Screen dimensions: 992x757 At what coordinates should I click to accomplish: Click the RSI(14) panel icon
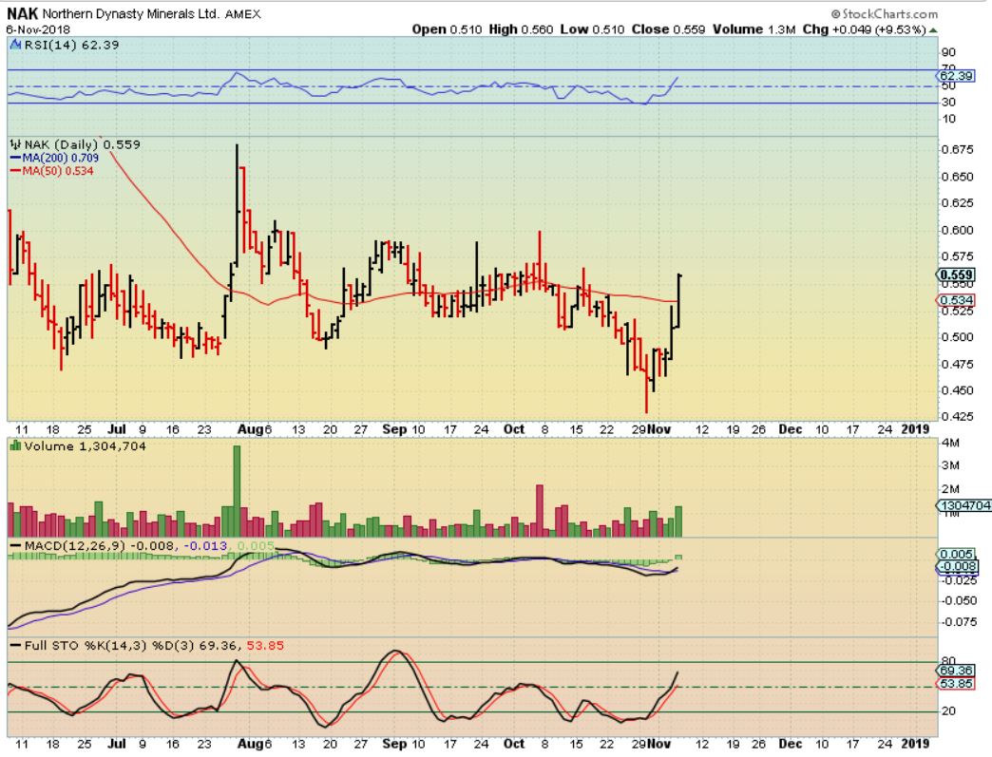point(16,45)
